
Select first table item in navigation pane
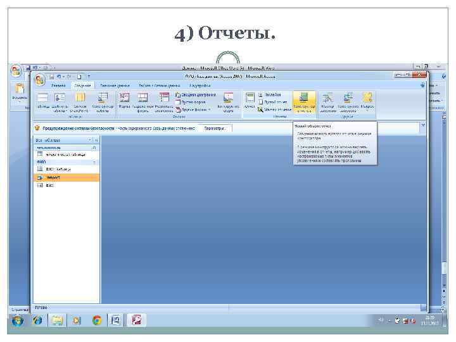click(x=66, y=155)
